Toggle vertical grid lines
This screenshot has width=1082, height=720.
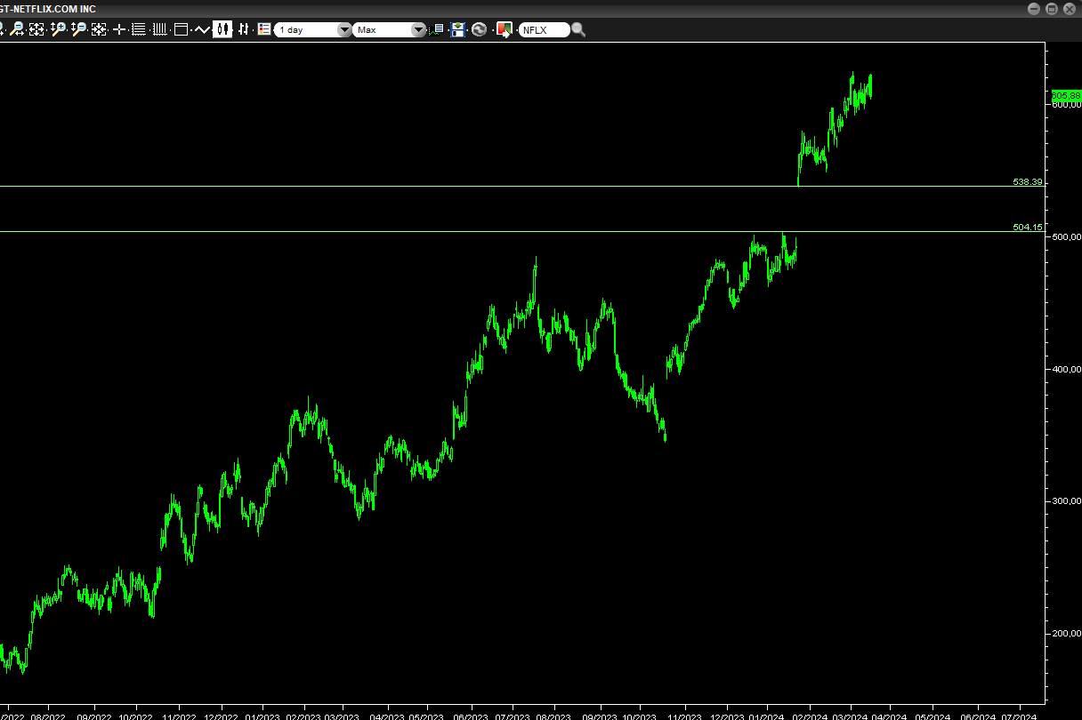click(x=160, y=29)
